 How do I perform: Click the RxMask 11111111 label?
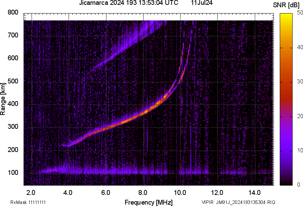tap(28, 202)
